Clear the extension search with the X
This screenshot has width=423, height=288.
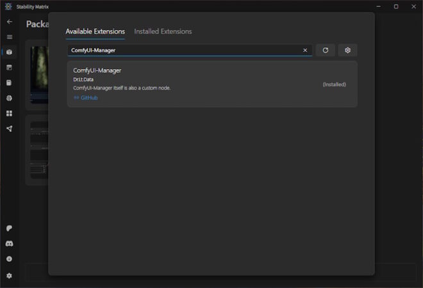pos(305,51)
